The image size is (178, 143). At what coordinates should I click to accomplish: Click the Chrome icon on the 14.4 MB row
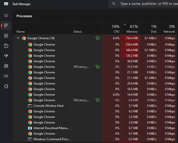tap(30, 95)
